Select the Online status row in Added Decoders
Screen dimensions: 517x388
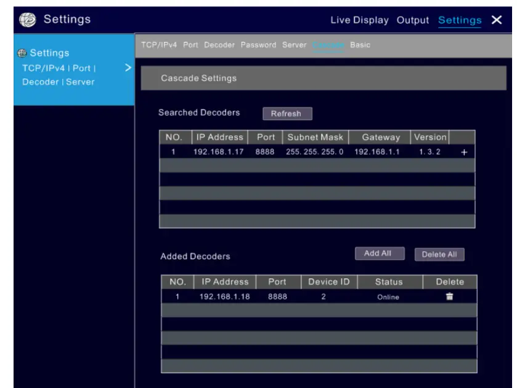coord(388,297)
